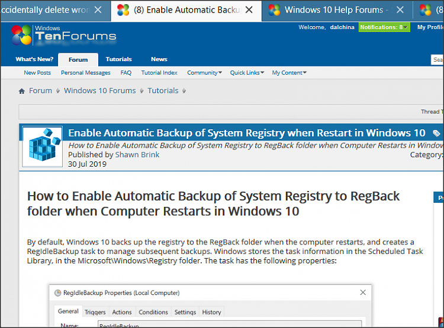Viewport: 444px width, 328px height.
Task: Open the Thread Tools menu
Action: (x=432, y=112)
